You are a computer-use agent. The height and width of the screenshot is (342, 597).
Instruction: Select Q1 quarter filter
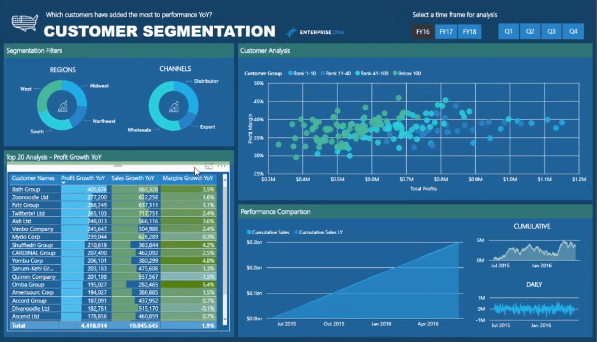[x=508, y=31]
